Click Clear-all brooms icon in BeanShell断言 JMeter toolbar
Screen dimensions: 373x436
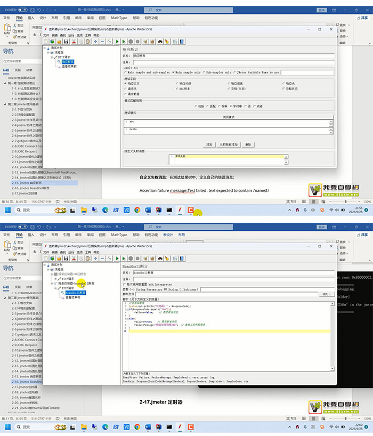point(152,259)
